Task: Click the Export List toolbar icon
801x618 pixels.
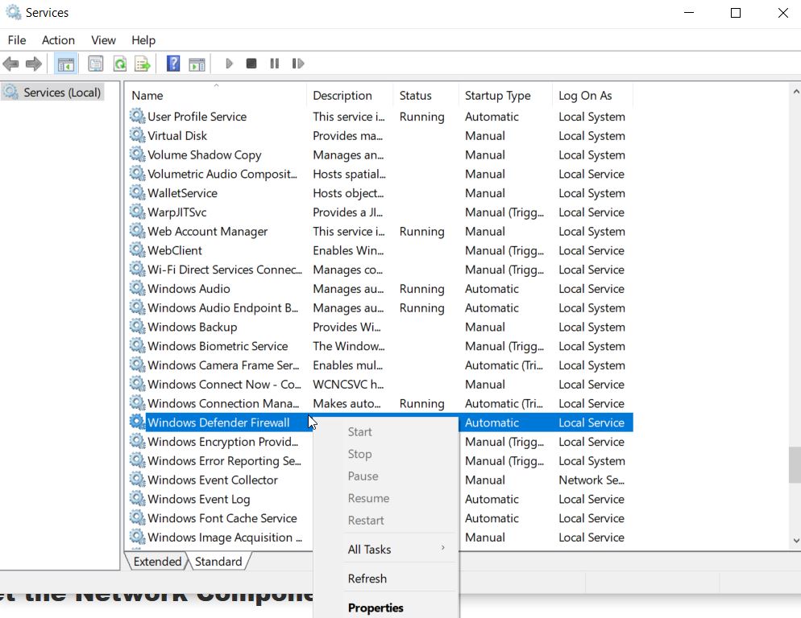Action: coord(143,64)
